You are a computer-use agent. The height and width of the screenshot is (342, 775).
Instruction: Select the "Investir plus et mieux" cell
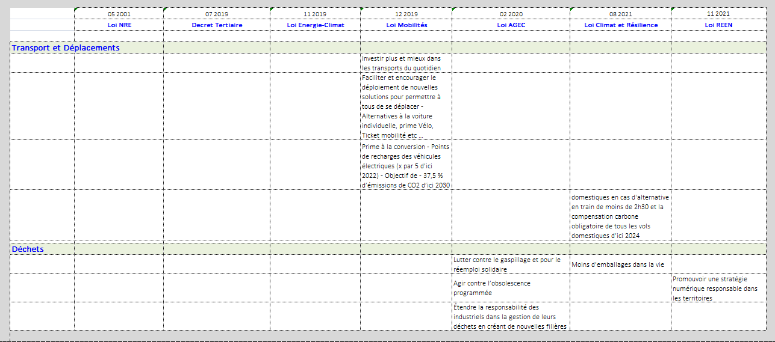(406, 63)
